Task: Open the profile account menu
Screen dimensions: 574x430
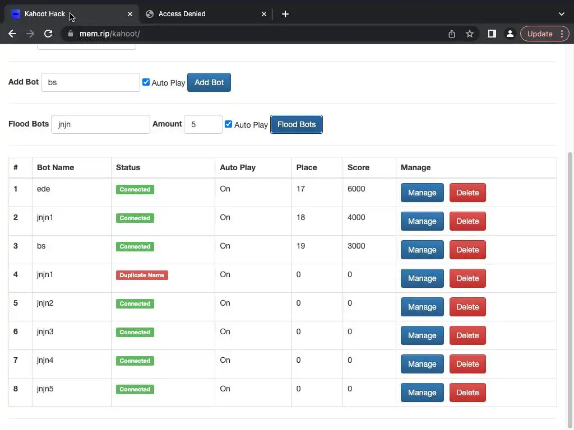Action: 510,34
